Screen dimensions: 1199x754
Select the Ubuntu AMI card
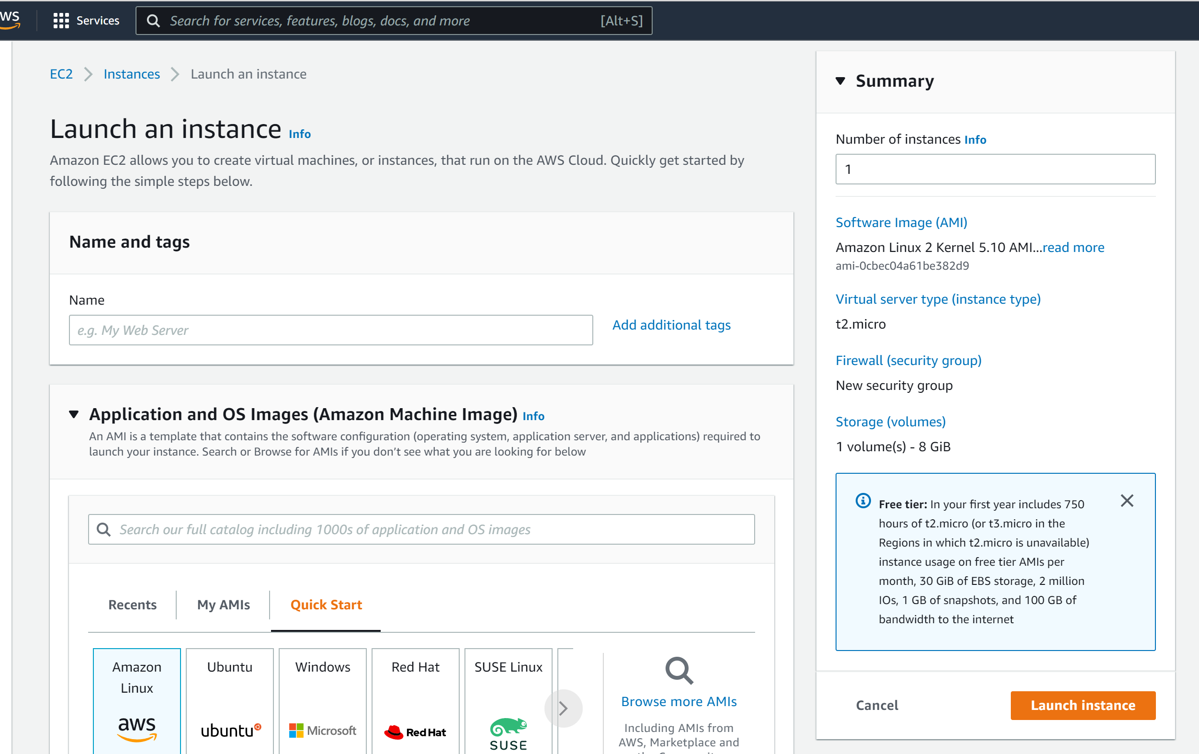coord(229,701)
